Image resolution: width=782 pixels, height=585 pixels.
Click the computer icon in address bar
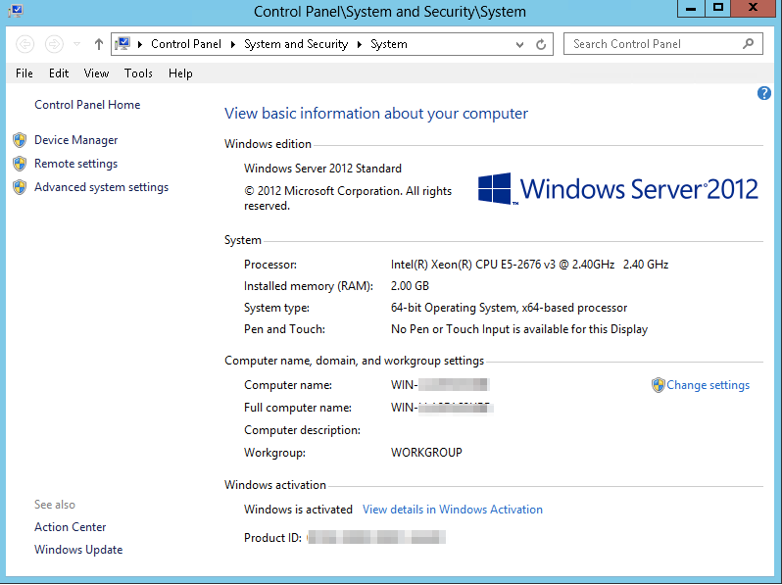tap(122, 44)
